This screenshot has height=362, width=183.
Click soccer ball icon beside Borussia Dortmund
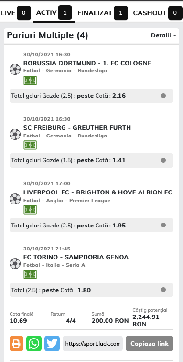[15, 69]
